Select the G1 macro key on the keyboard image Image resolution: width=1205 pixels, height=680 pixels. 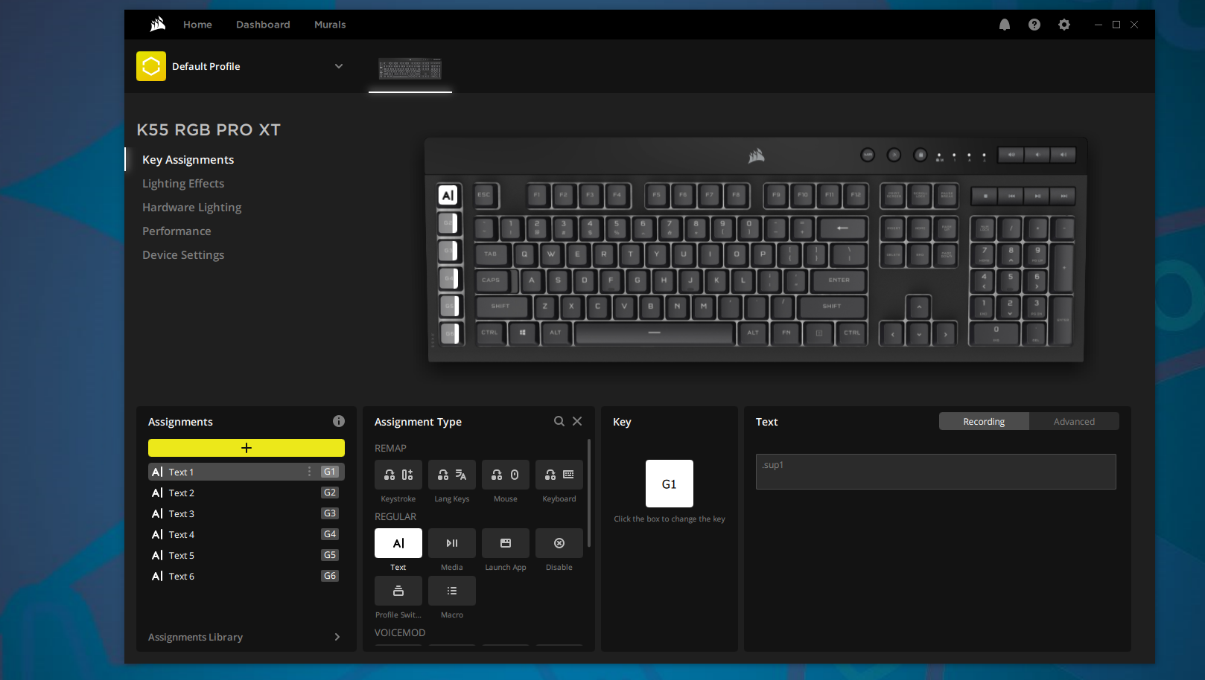[x=448, y=196]
